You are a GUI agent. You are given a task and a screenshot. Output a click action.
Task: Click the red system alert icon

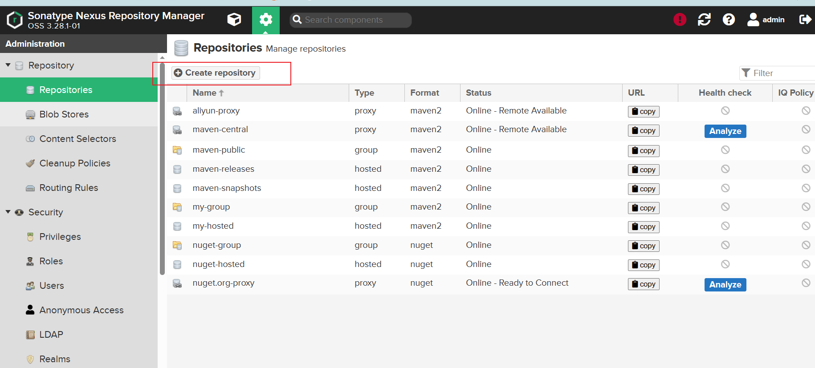(680, 20)
